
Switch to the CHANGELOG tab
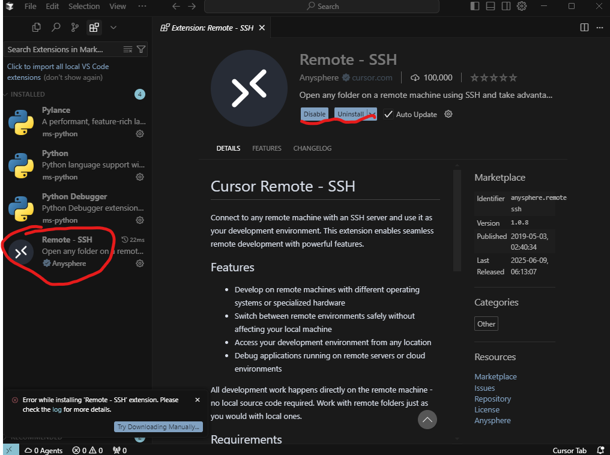[x=312, y=148]
